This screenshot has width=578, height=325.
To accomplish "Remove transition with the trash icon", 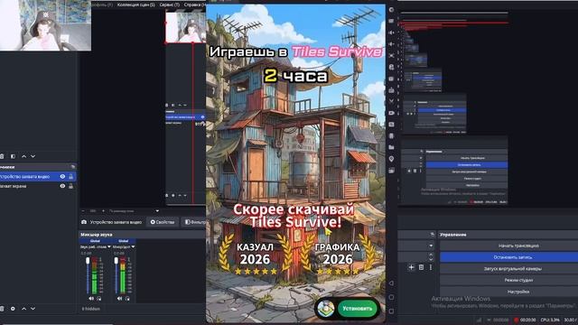I will click(x=422, y=267).
